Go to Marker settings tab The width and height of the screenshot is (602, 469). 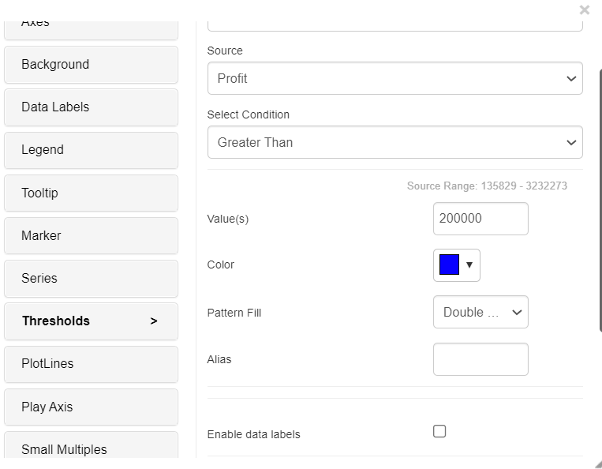click(x=91, y=236)
